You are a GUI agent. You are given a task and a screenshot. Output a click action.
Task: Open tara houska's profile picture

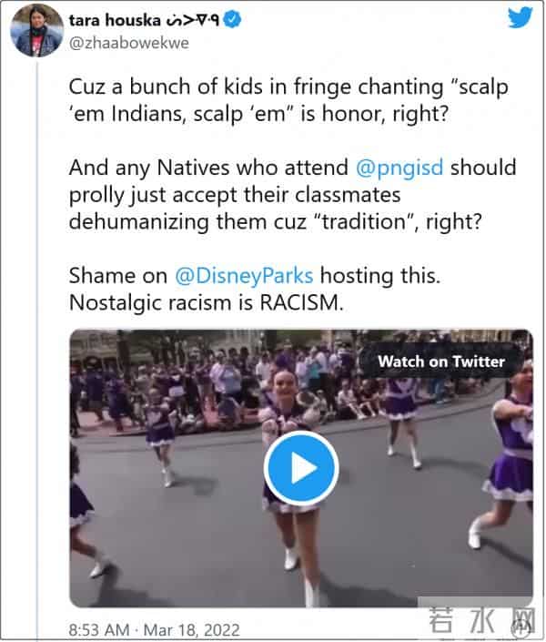click(35, 29)
